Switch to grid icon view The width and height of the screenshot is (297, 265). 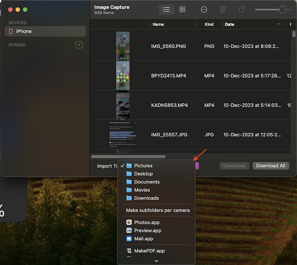click(182, 9)
